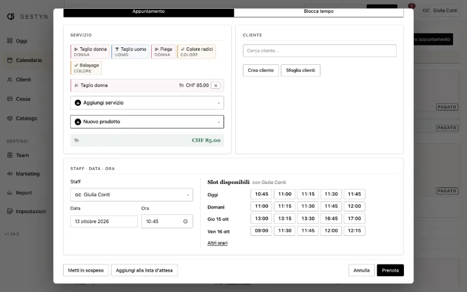Viewport: 467px width, 292px height.
Task: Open Team in the sidebar
Action: click(x=22, y=155)
